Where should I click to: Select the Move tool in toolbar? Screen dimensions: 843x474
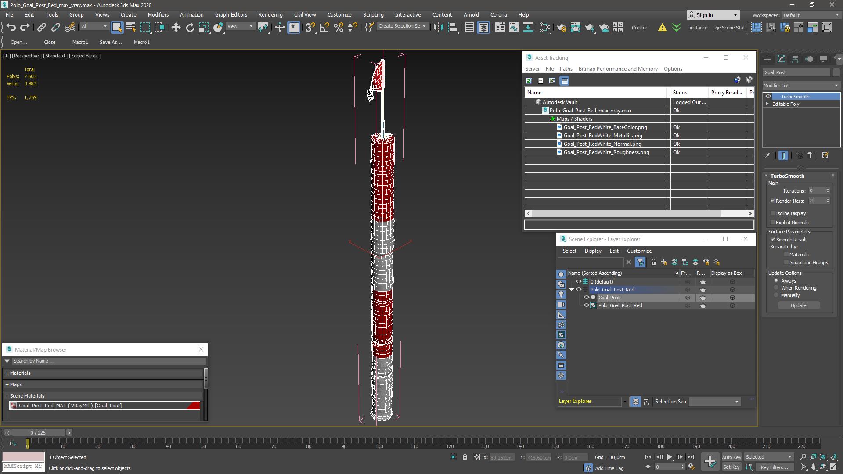click(176, 28)
